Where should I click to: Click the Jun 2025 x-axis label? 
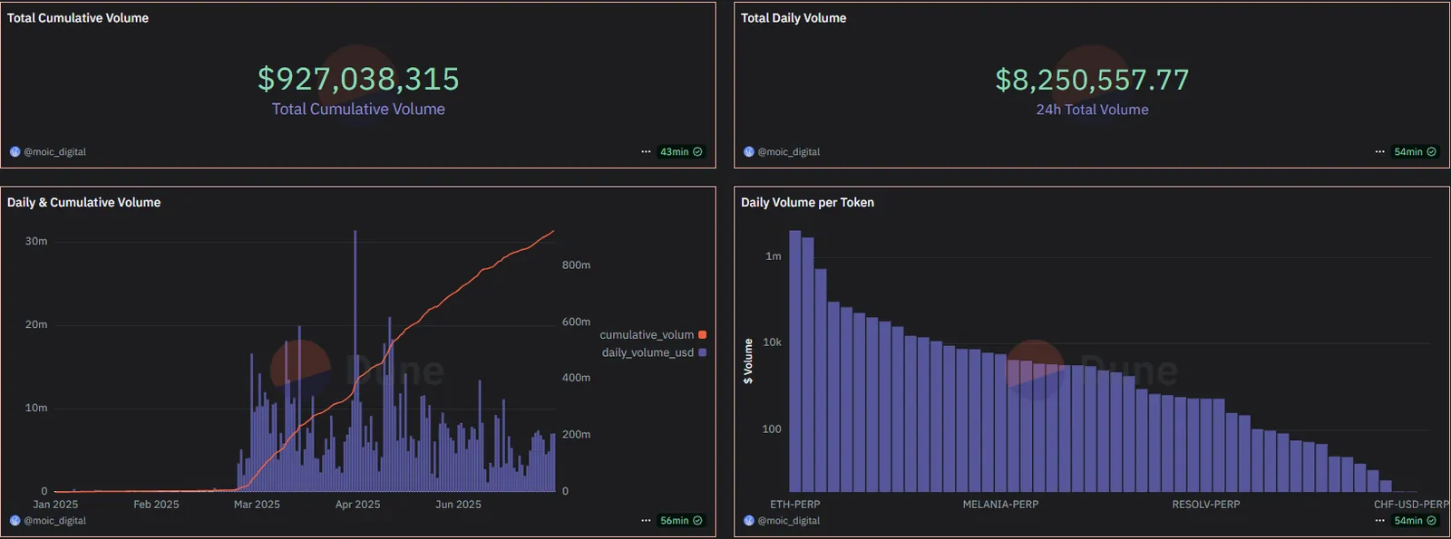coord(458,505)
